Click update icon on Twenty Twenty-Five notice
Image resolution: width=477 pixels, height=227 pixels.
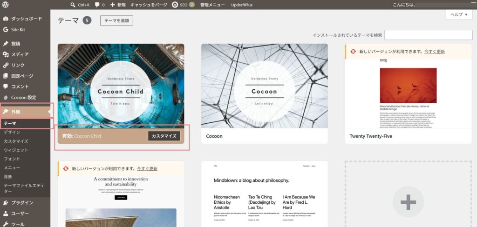(x=353, y=52)
